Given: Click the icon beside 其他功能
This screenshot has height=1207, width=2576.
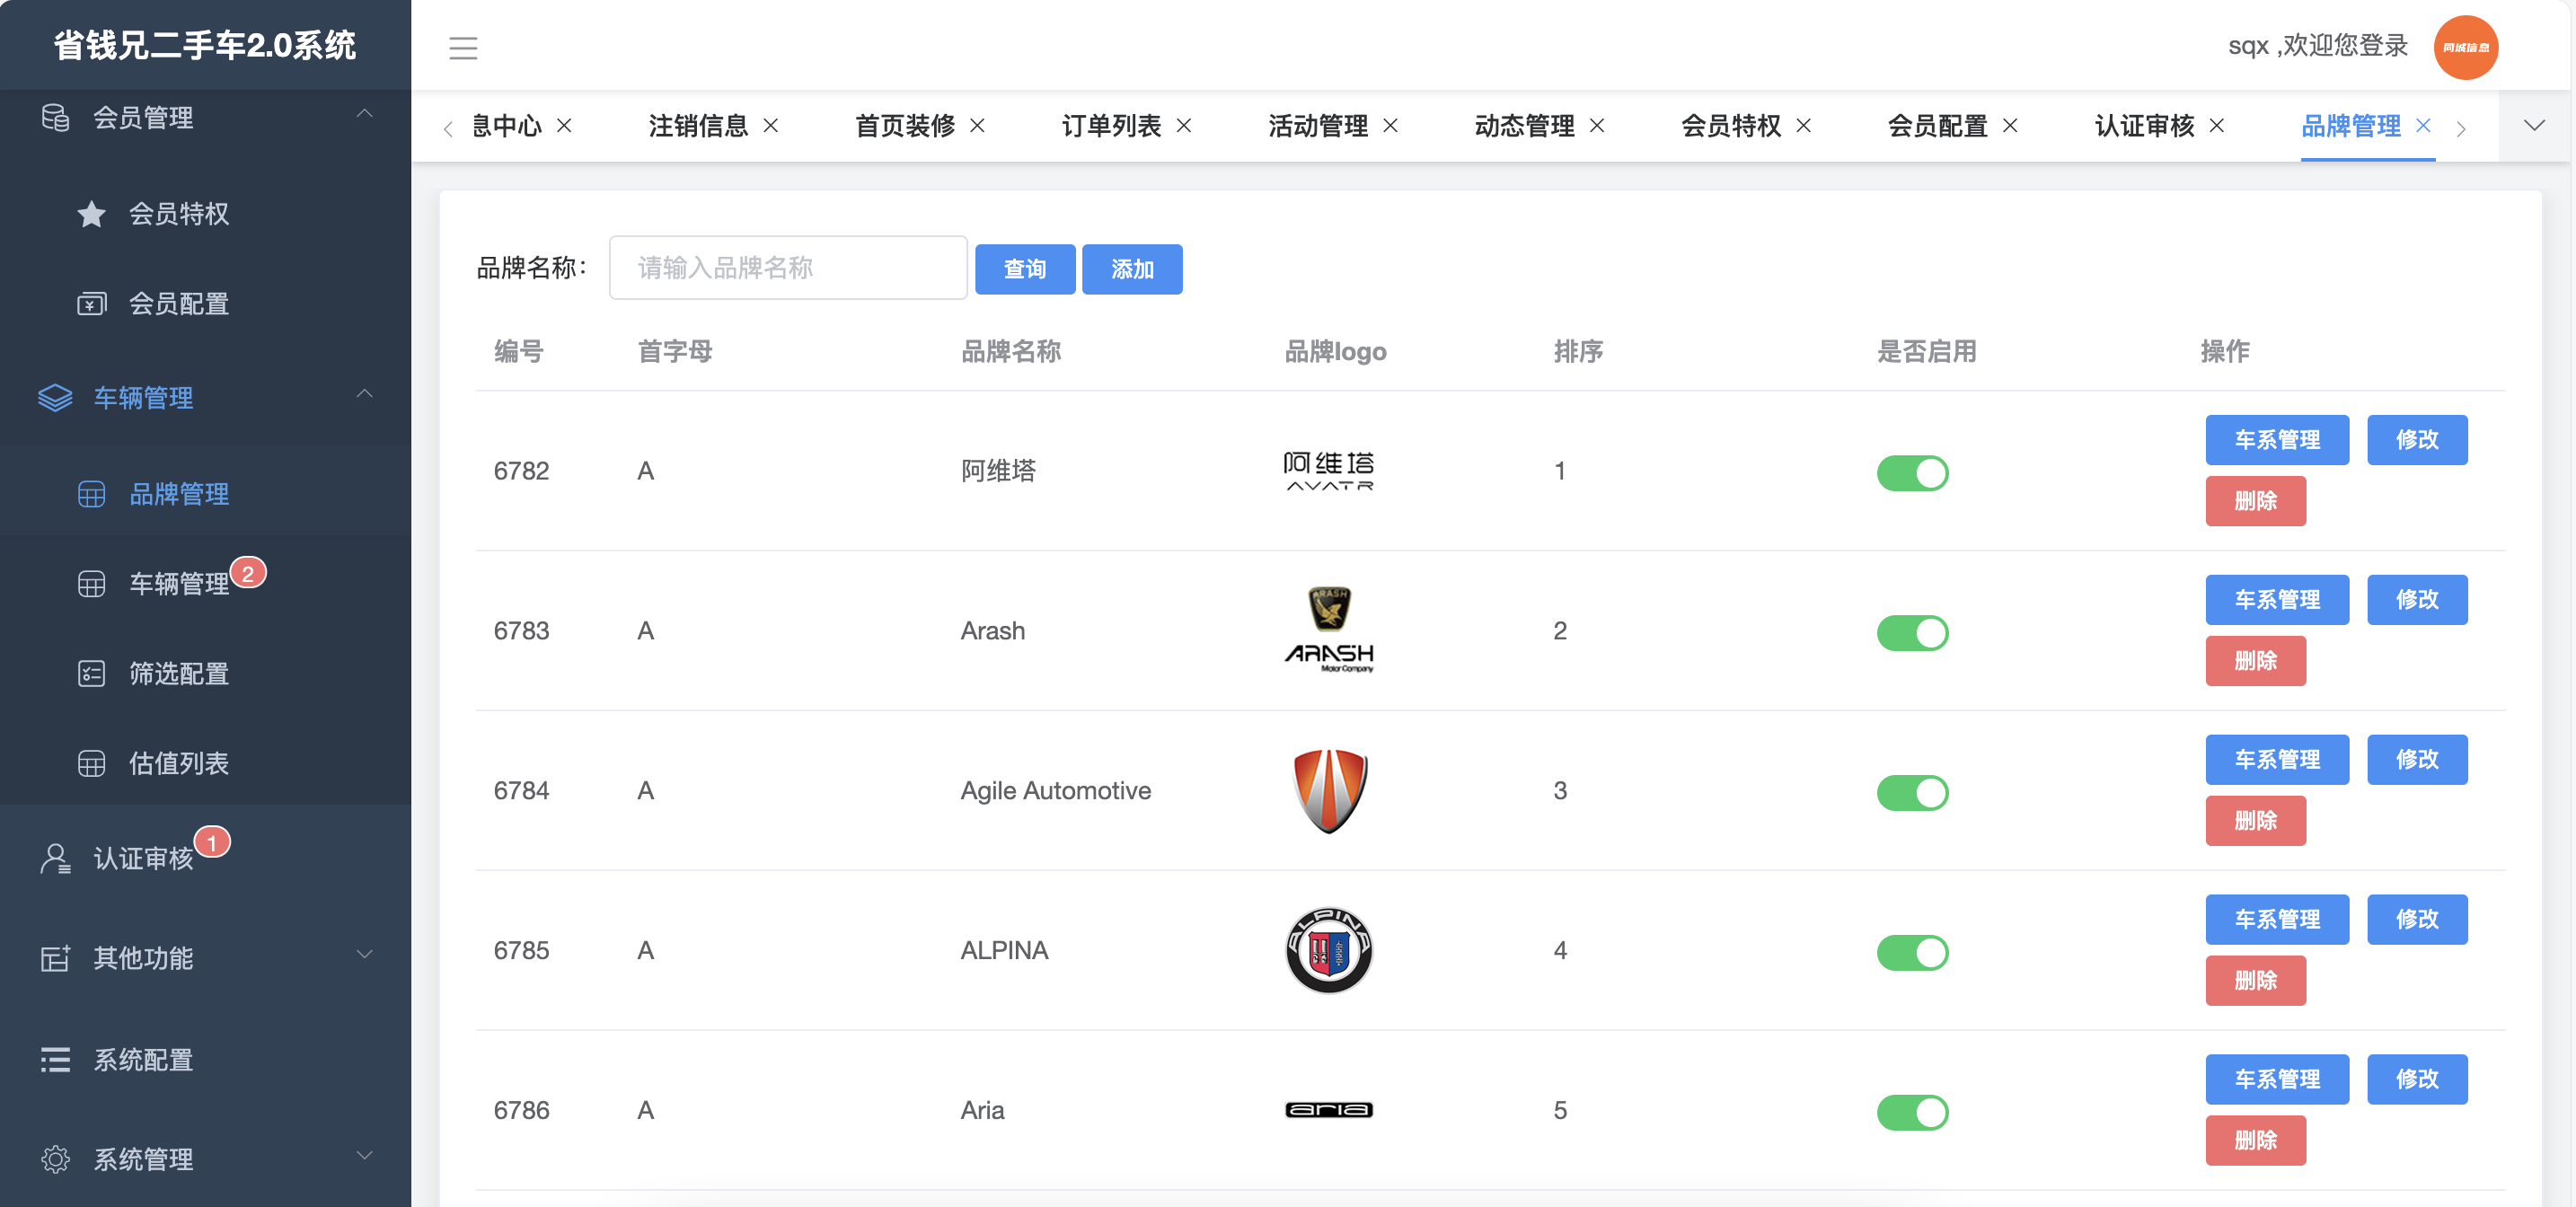Looking at the screenshot, I should pyautogui.click(x=55, y=957).
